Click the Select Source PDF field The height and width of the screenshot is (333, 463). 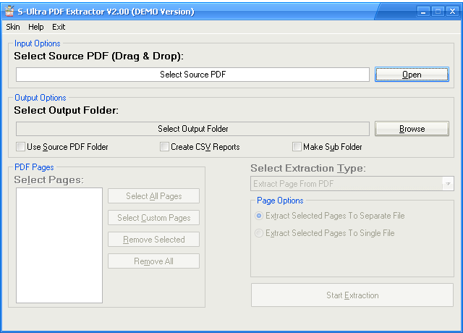pos(192,75)
